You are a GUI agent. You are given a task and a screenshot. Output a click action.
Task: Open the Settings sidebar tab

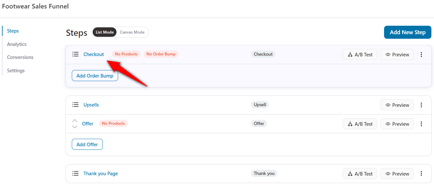pyautogui.click(x=16, y=70)
